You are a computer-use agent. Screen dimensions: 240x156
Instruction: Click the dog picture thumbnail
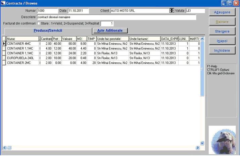pos(222,139)
